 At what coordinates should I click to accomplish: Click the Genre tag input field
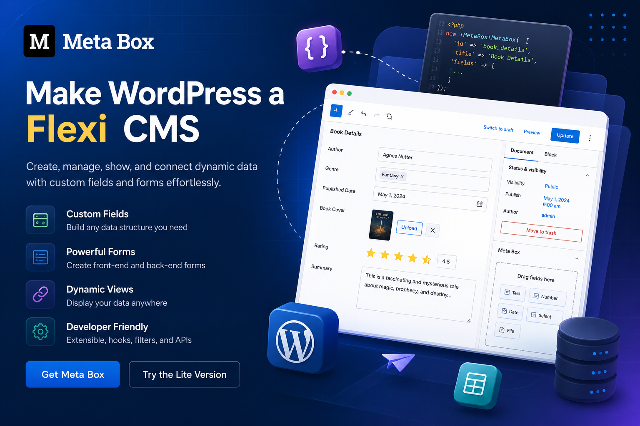pos(432,179)
